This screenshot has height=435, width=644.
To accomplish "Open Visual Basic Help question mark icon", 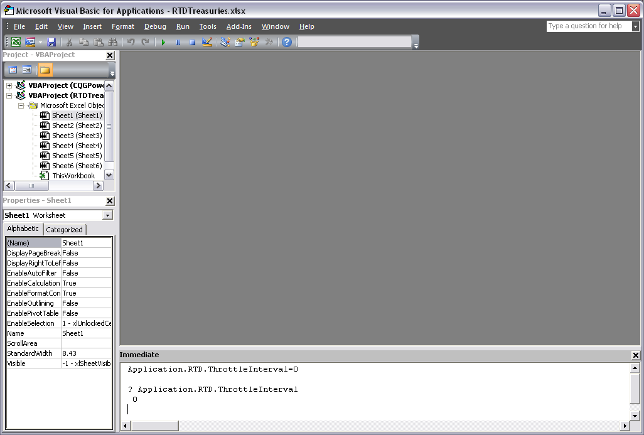I will (287, 42).
